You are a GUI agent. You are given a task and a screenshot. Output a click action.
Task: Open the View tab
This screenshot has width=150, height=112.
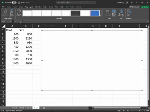click(57, 7)
